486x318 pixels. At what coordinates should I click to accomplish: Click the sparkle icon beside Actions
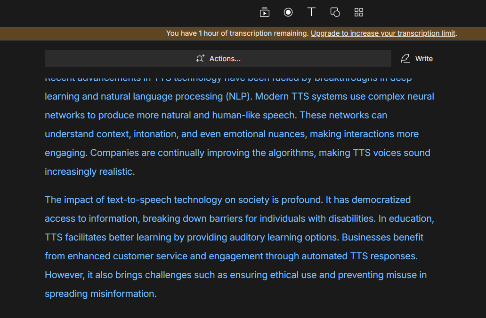[x=200, y=59]
